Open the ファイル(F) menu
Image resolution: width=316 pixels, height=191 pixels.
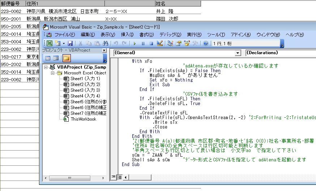[64, 35]
